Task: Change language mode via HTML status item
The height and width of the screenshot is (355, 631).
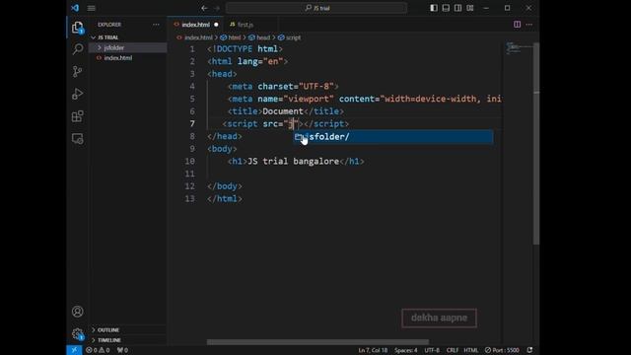Action: click(x=471, y=350)
